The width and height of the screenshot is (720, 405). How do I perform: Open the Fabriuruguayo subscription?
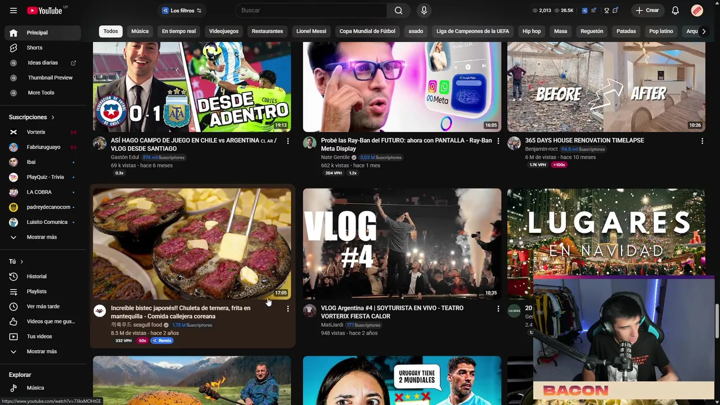(x=44, y=147)
